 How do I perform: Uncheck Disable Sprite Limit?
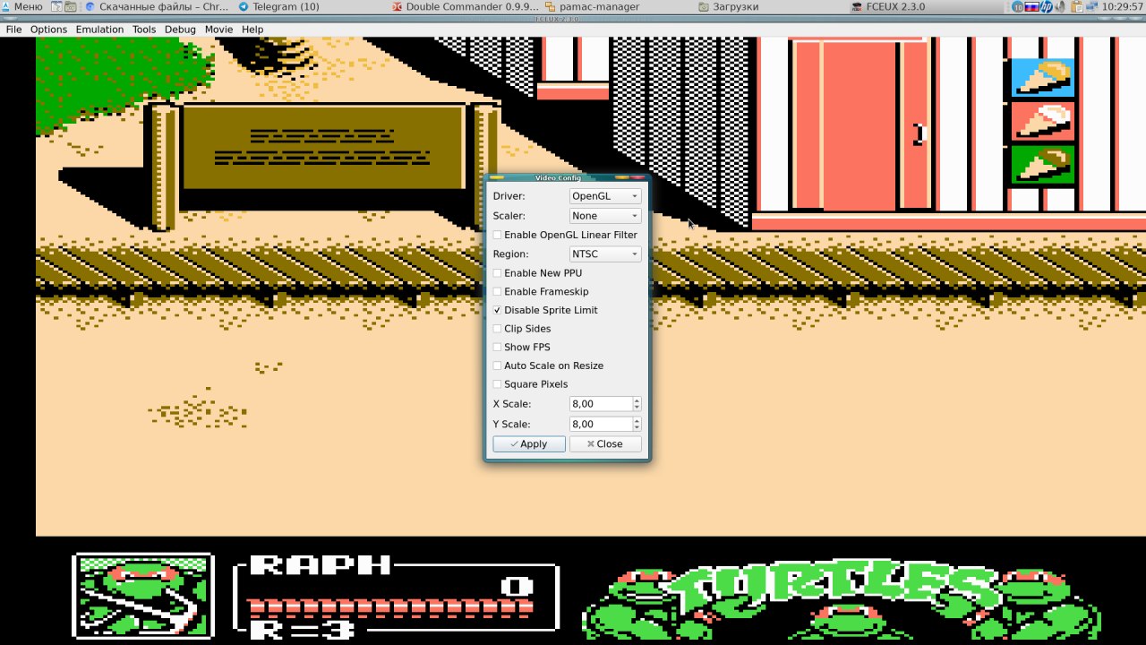[498, 310]
